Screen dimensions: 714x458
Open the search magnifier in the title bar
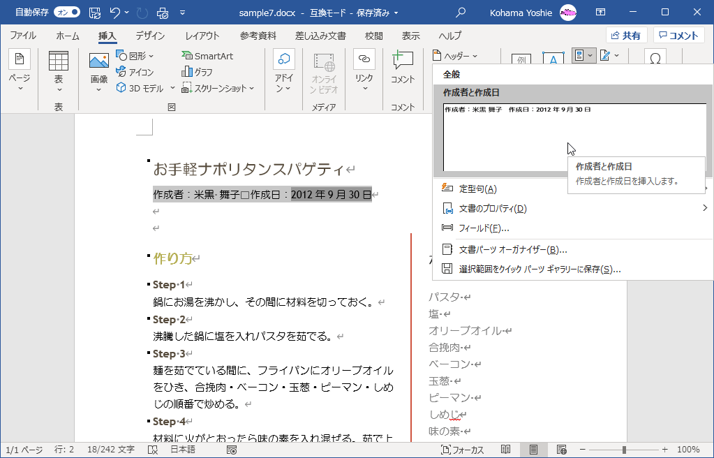tap(461, 13)
